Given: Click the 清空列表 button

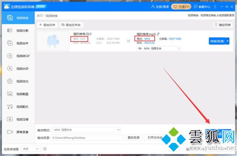Looking at the screenshot, I should 223,25.
